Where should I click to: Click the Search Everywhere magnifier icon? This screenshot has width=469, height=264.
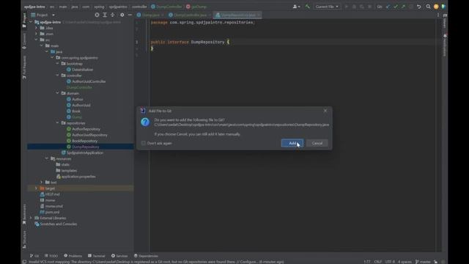pyautogui.click(x=428, y=7)
